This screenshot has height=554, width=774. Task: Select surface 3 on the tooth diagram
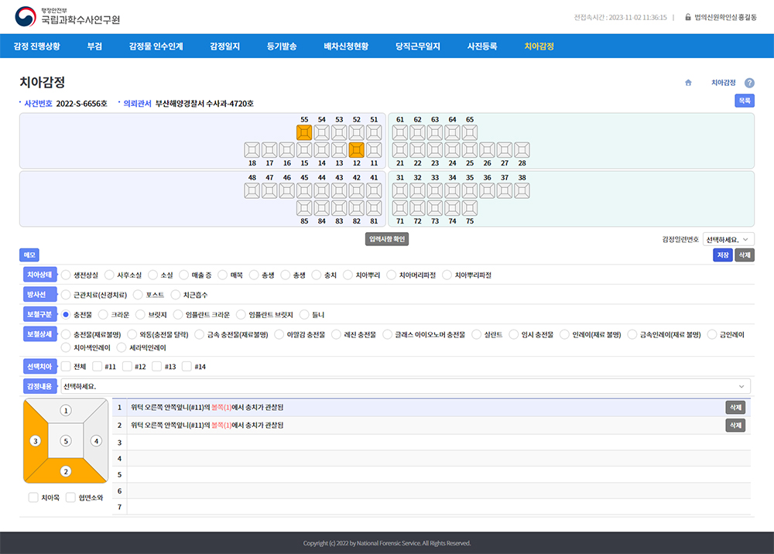35,441
